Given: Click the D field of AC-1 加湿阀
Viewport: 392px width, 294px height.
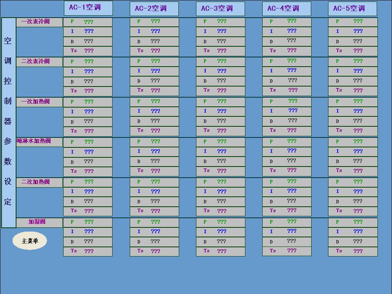Looking at the screenshot, I should click(89, 242).
